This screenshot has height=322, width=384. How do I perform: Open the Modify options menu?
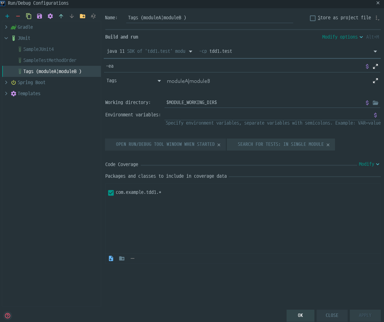[x=343, y=37]
